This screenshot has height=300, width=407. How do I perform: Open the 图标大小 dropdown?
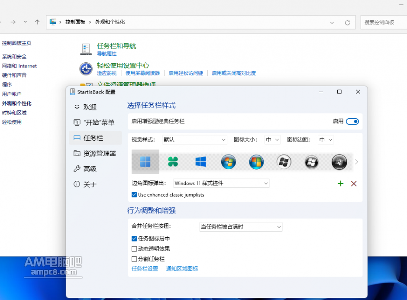click(272, 140)
